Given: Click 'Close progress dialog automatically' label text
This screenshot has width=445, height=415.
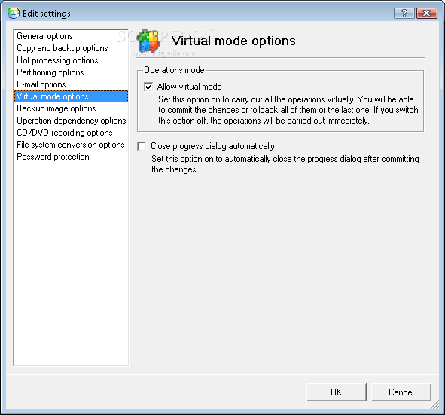Looking at the screenshot, I should pos(212,146).
